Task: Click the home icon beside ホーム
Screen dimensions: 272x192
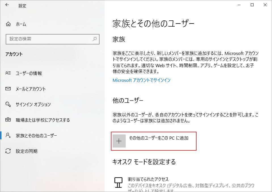Action: pos(8,24)
